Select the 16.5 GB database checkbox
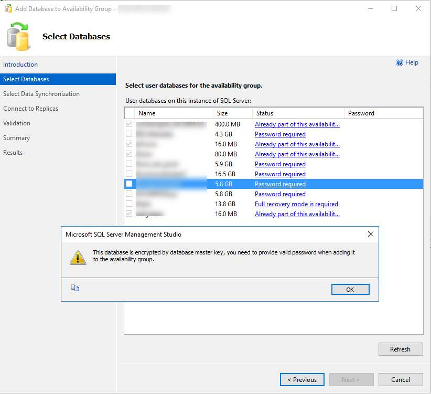 (129, 174)
